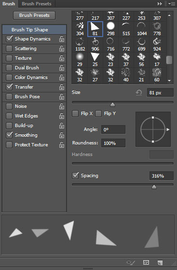Click brush list scroll down arrow

[169, 80]
